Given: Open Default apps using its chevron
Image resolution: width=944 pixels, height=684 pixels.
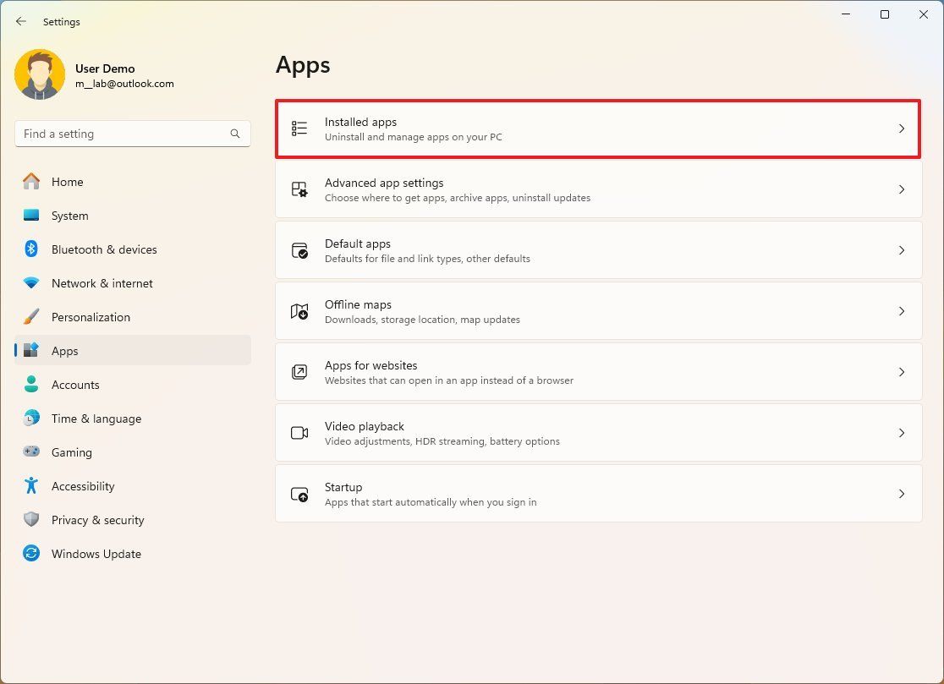Looking at the screenshot, I should click(x=902, y=250).
